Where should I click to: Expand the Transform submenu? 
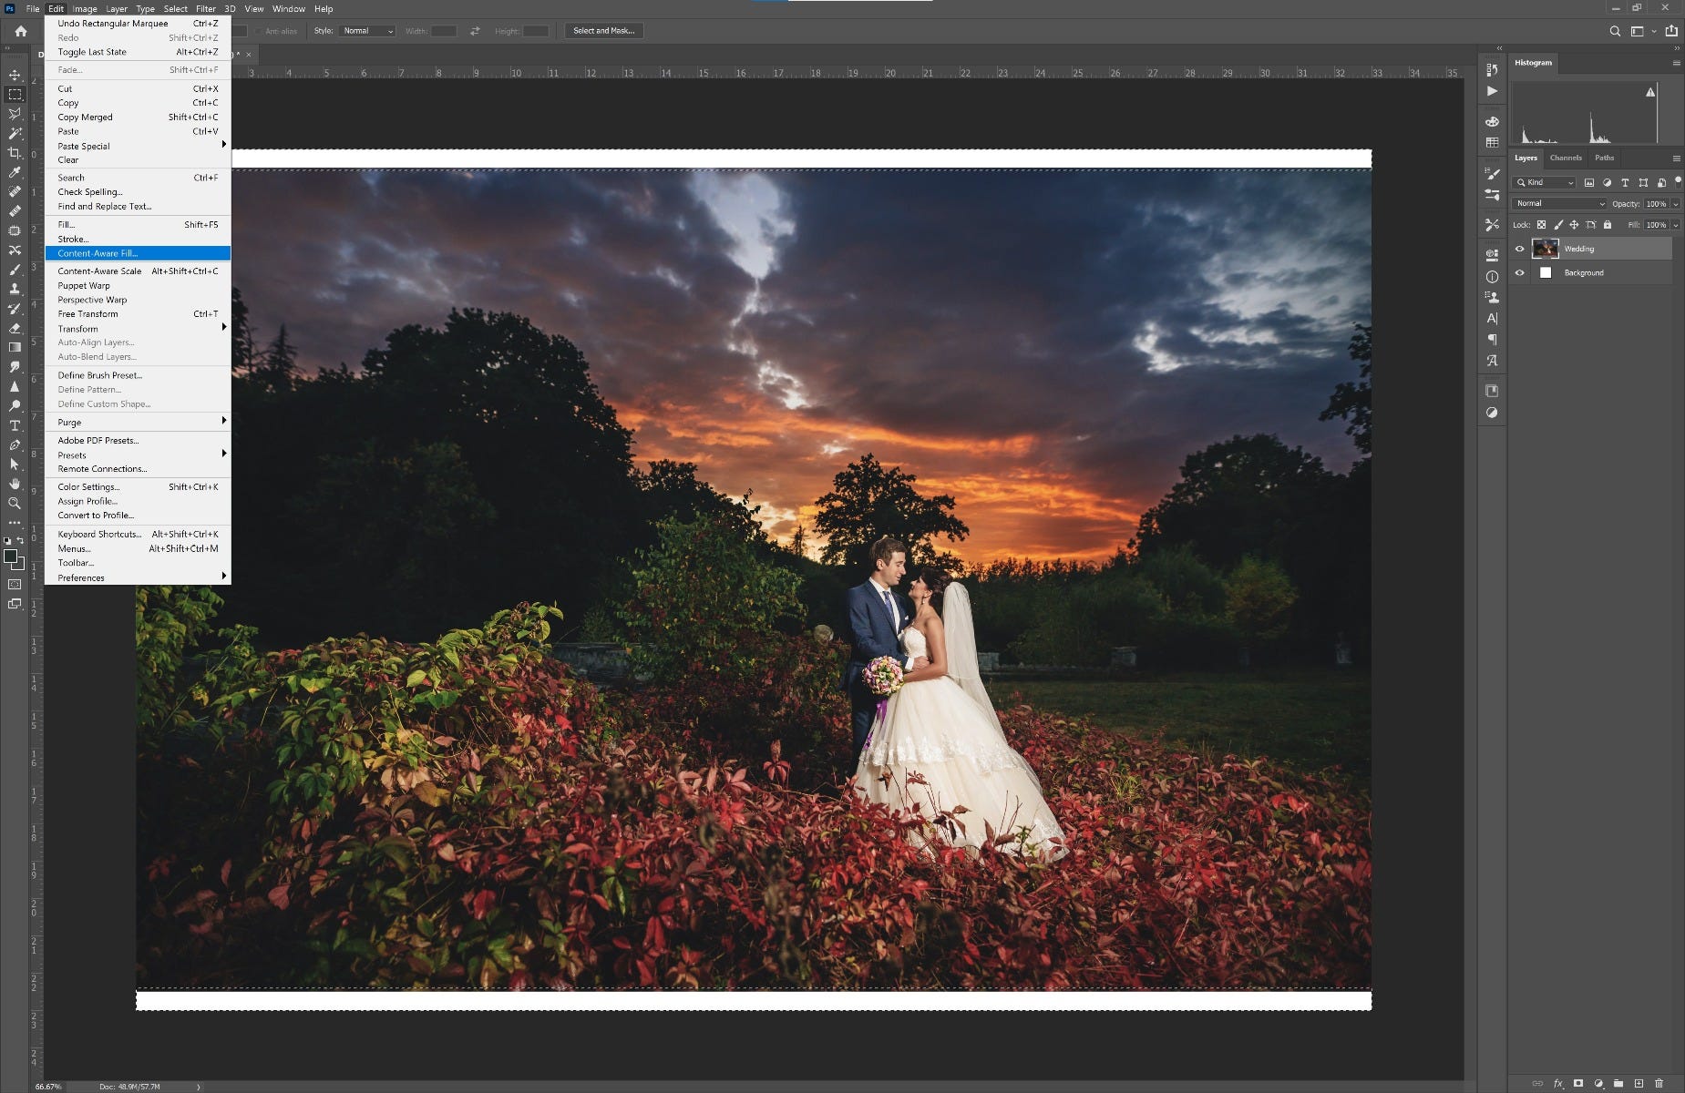[x=137, y=329]
